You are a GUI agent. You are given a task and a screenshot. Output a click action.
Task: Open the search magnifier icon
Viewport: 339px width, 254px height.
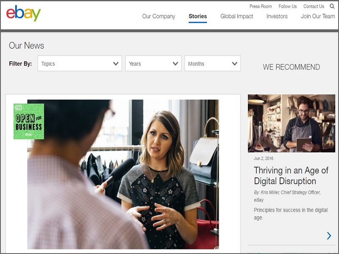332,6
